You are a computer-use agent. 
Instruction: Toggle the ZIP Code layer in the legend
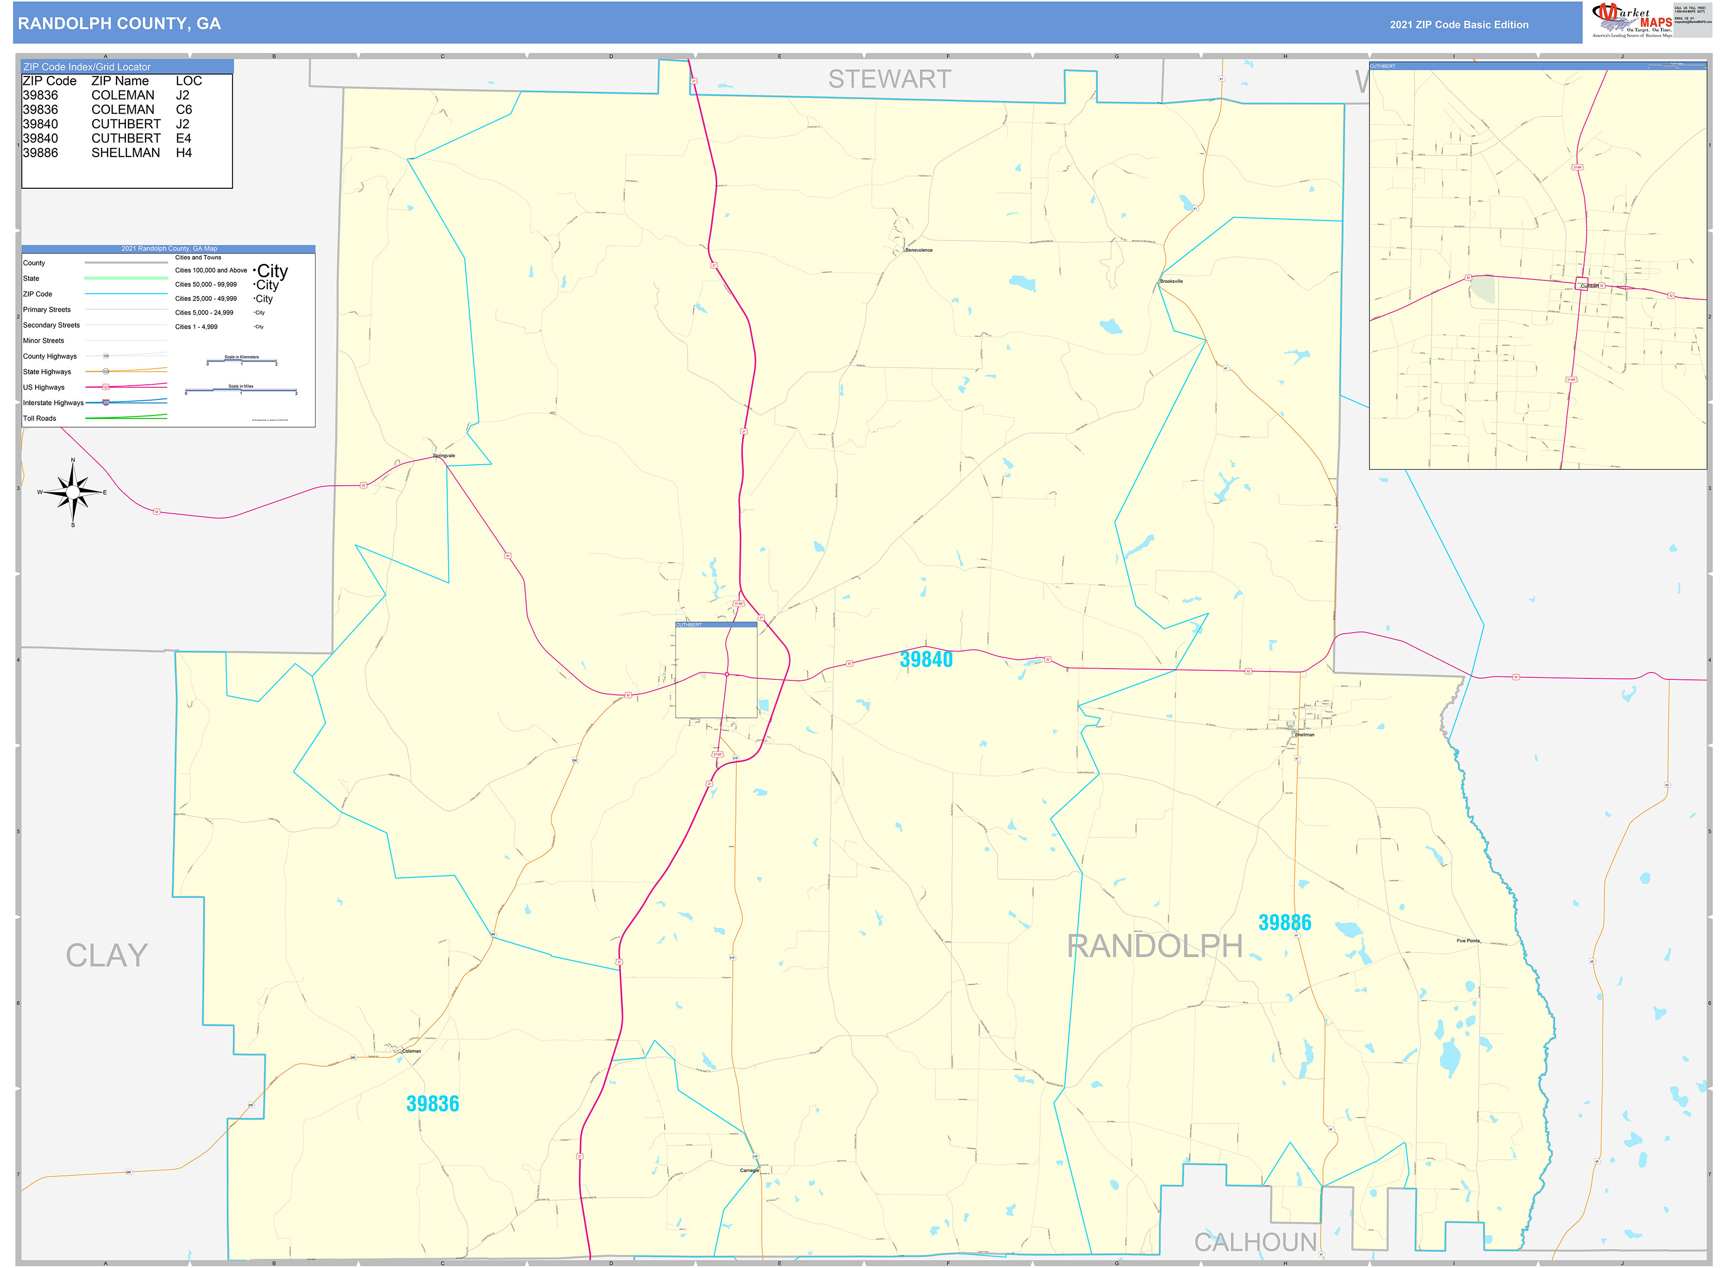tap(39, 294)
